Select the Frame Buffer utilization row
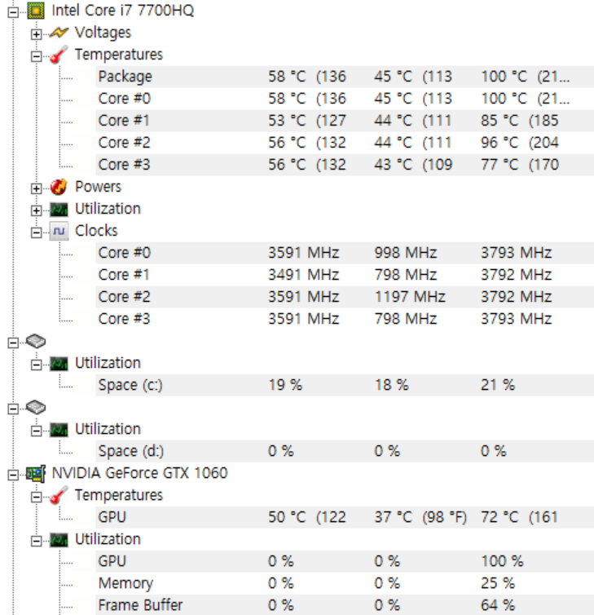 (140, 605)
